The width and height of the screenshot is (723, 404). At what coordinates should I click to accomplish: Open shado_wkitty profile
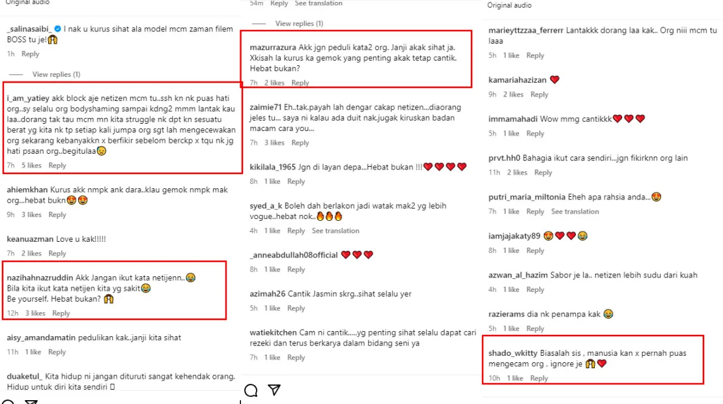coord(513,353)
